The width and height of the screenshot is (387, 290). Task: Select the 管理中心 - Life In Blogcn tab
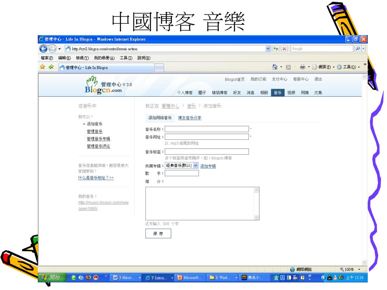107,67
